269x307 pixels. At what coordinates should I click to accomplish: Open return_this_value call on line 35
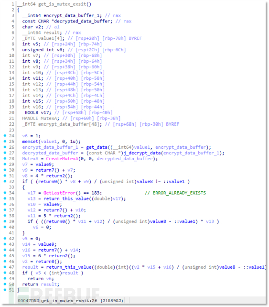[x=66, y=198]
